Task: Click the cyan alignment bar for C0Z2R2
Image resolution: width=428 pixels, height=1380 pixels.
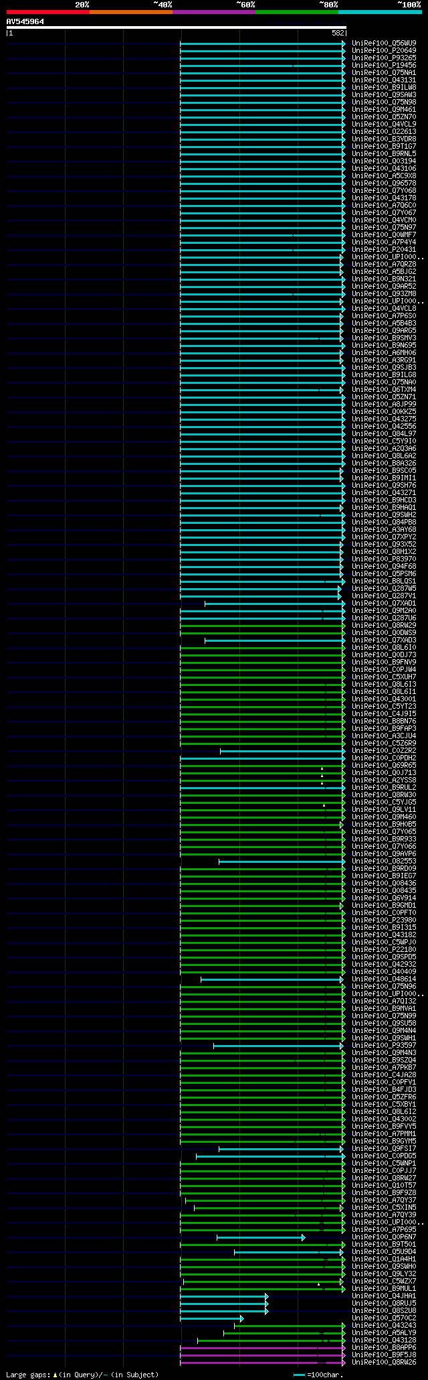Action: (x=283, y=751)
